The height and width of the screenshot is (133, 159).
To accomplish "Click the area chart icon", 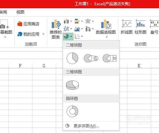I will point(77,29).
